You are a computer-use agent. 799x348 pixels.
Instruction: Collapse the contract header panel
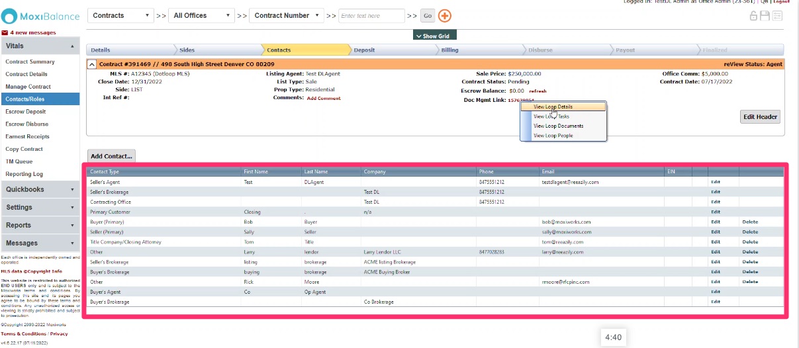pyautogui.click(x=92, y=64)
